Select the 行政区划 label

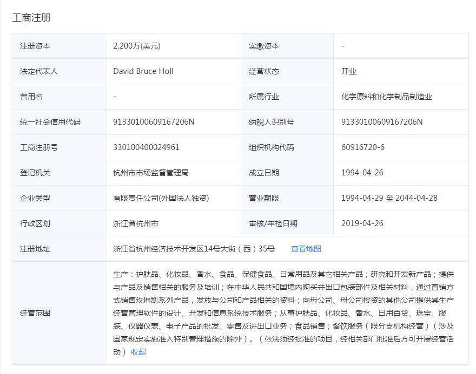35,223
